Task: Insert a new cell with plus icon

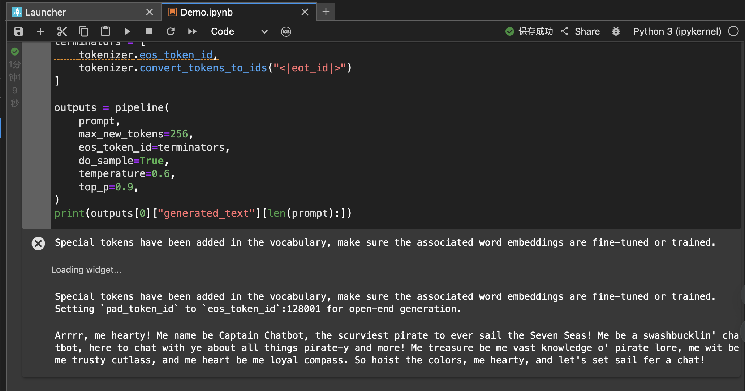Action: tap(40, 31)
